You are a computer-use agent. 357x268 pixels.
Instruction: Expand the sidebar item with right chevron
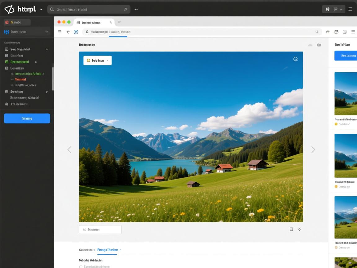point(46,92)
